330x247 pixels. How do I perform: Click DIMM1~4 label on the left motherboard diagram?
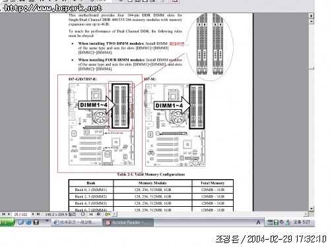tap(94, 105)
